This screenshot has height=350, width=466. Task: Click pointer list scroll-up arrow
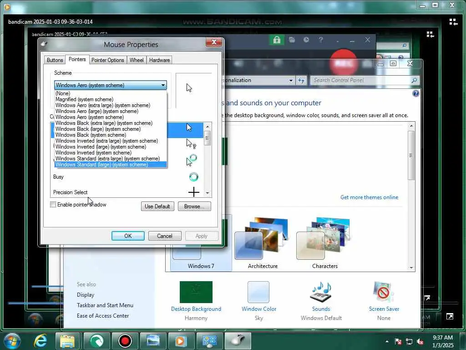(208, 127)
